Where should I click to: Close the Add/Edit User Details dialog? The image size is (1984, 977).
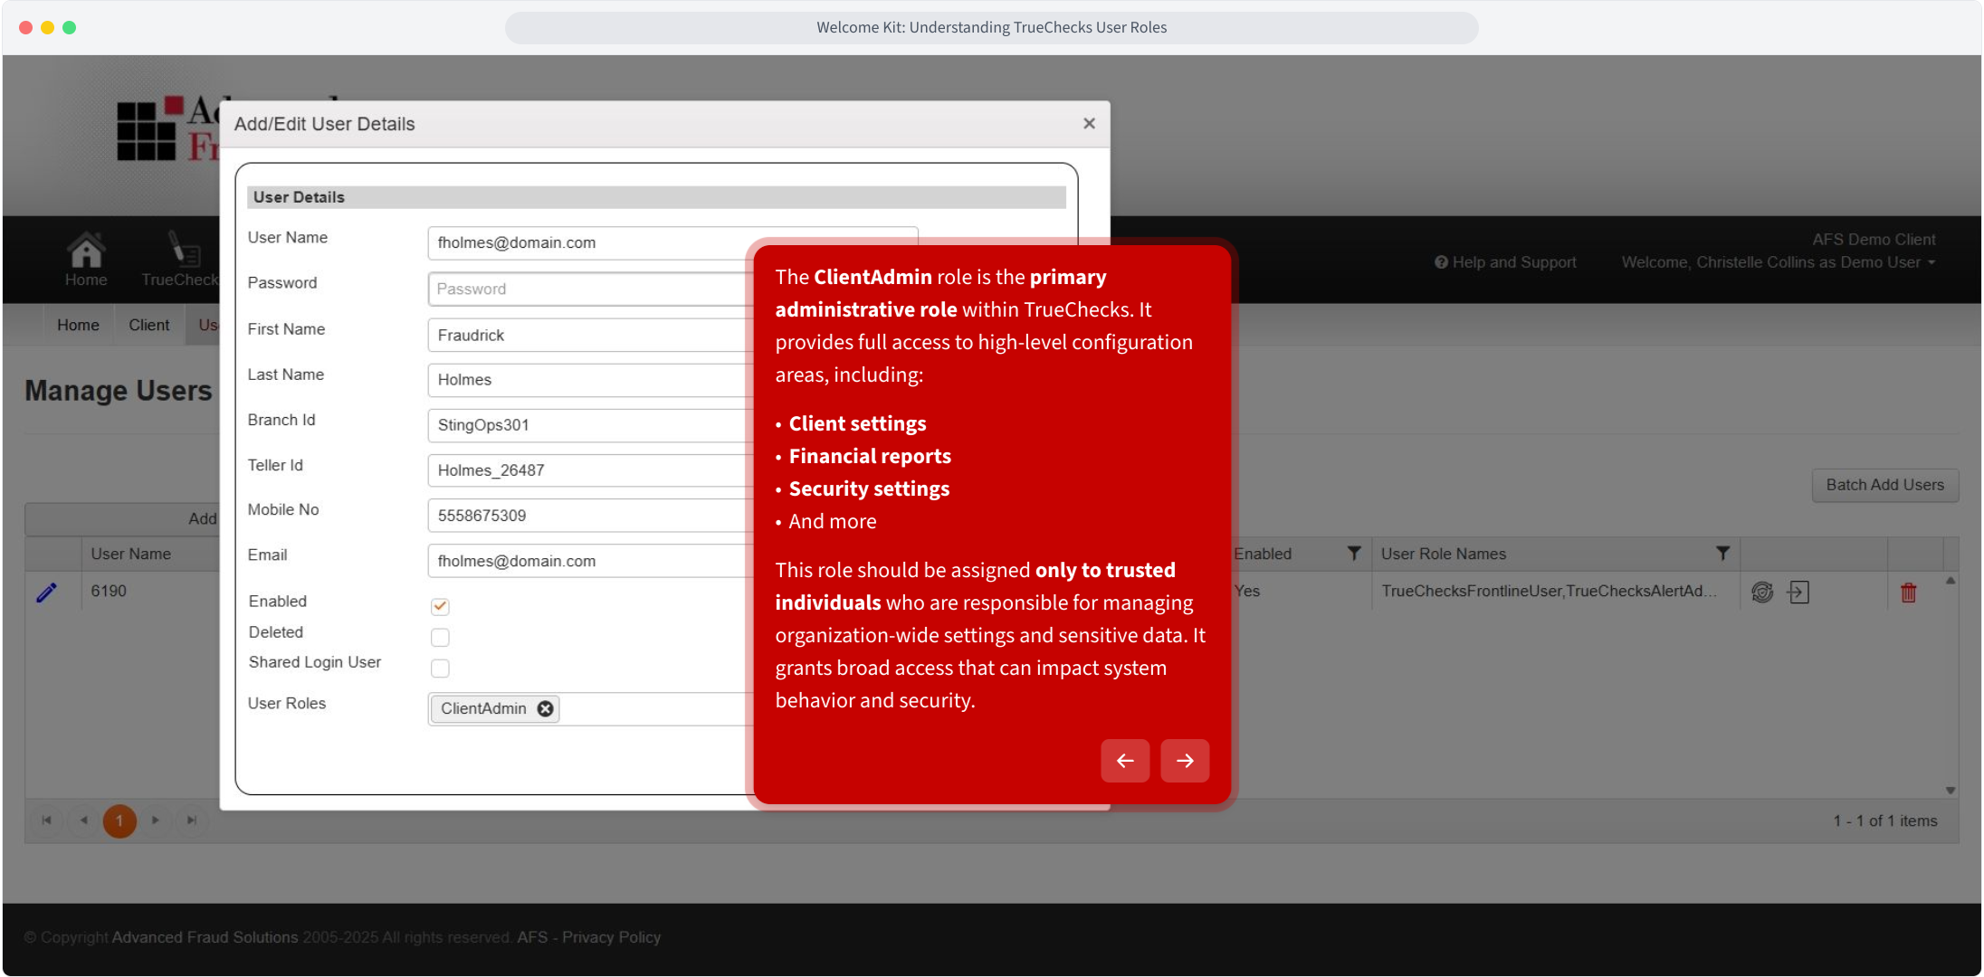pos(1090,123)
